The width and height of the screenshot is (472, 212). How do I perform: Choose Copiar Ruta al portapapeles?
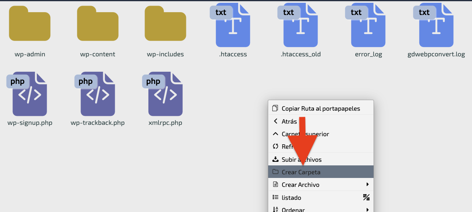321,108
